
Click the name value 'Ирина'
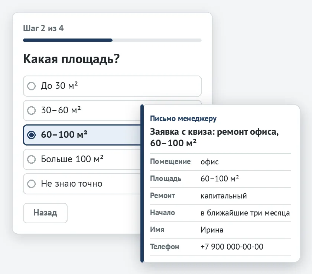pos(212,230)
